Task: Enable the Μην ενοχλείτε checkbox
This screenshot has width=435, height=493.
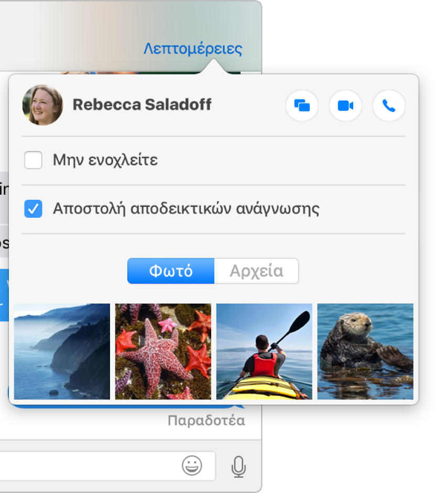Action: pyautogui.click(x=33, y=160)
